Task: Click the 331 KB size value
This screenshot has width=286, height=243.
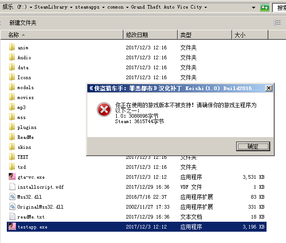Action: pos(256,207)
